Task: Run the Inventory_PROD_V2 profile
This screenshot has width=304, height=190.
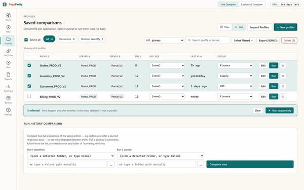Action: coord(274,76)
